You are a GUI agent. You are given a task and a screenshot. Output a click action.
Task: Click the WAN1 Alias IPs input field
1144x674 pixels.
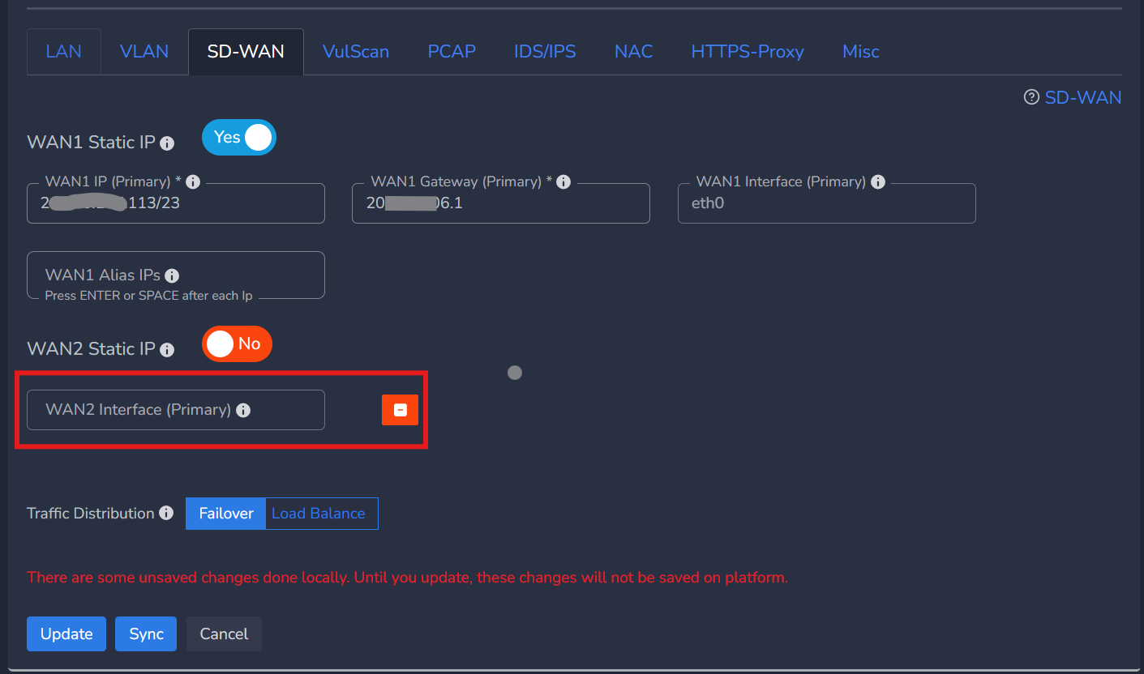(x=176, y=275)
